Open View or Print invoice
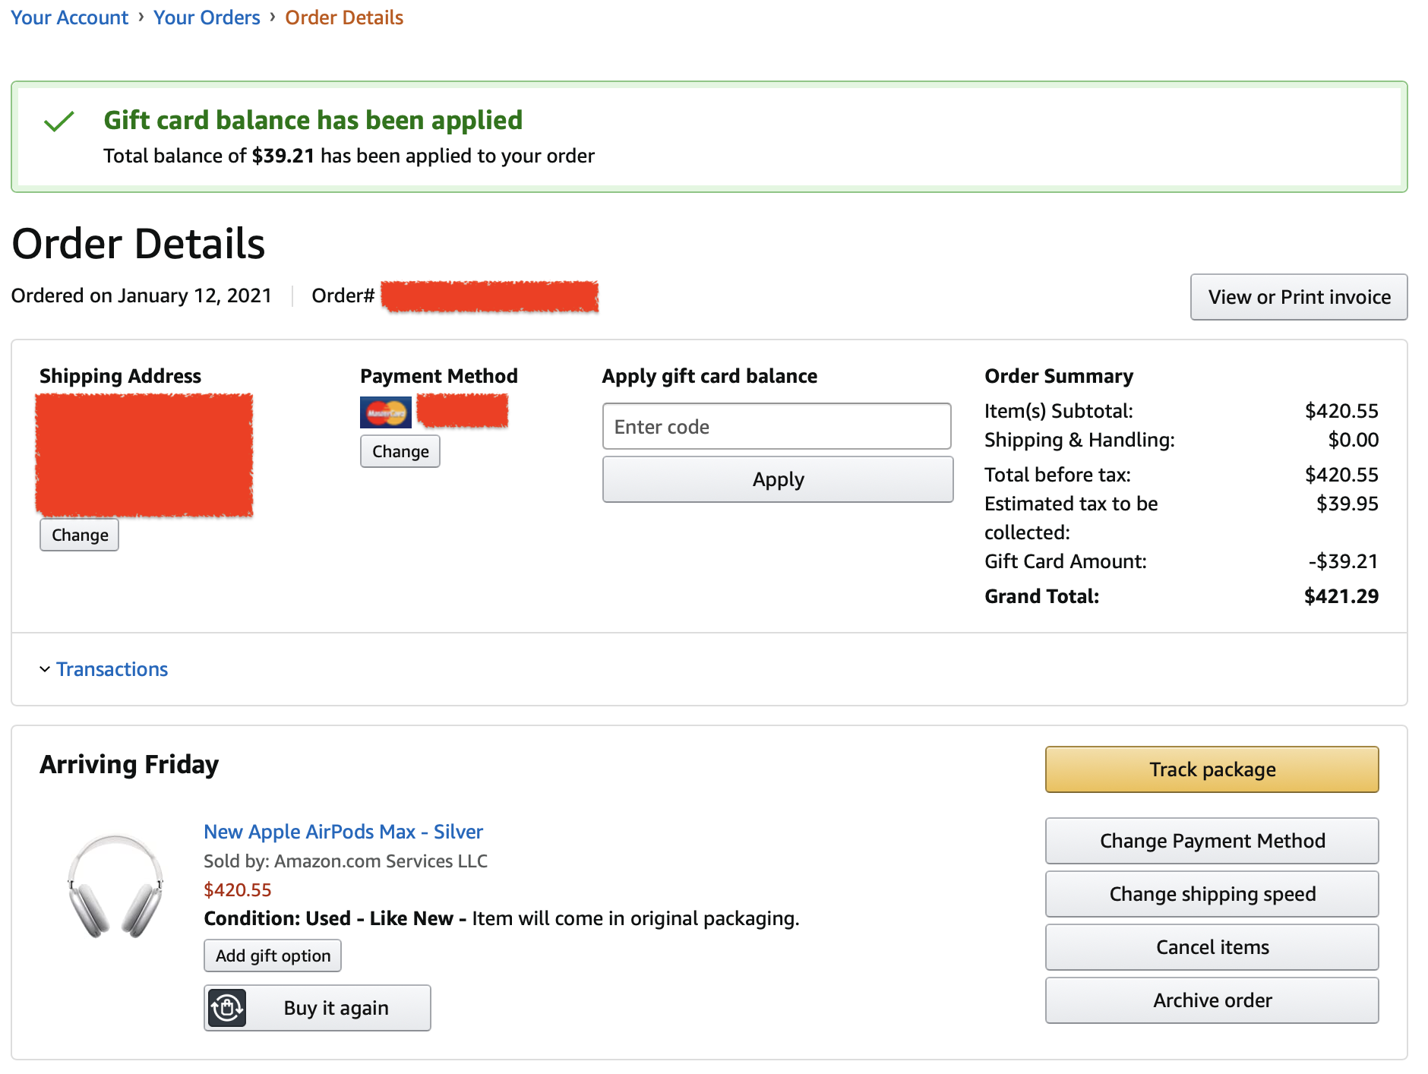1428x1074 pixels. click(1299, 297)
